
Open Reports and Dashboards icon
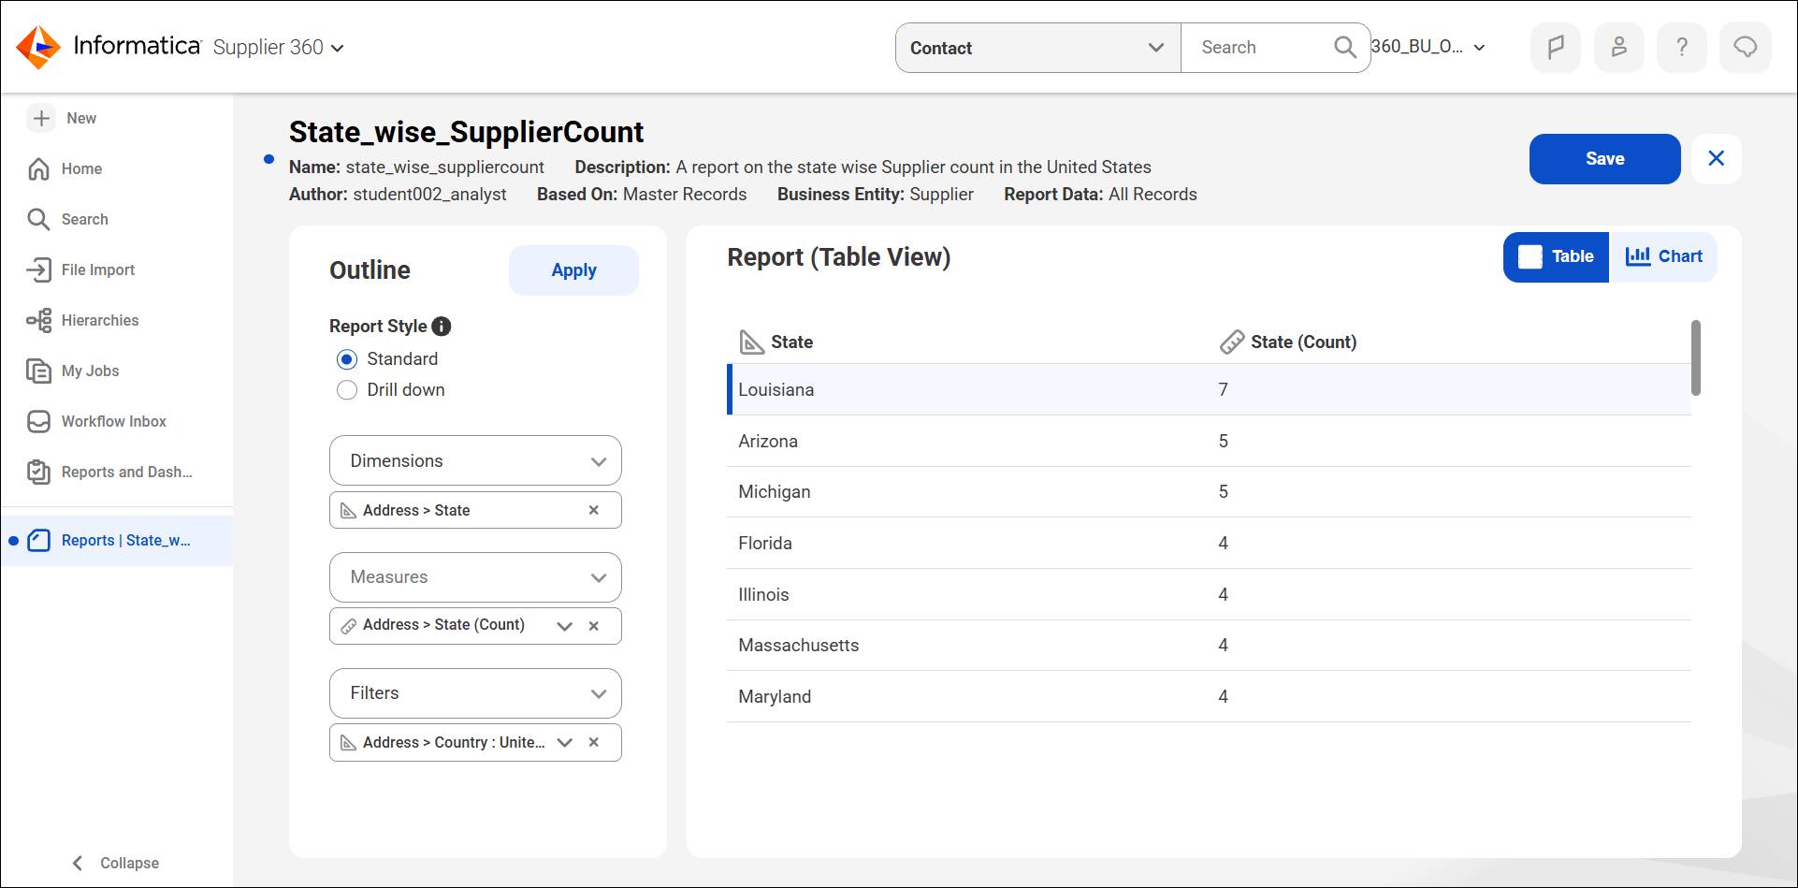[x=38, y=472]
